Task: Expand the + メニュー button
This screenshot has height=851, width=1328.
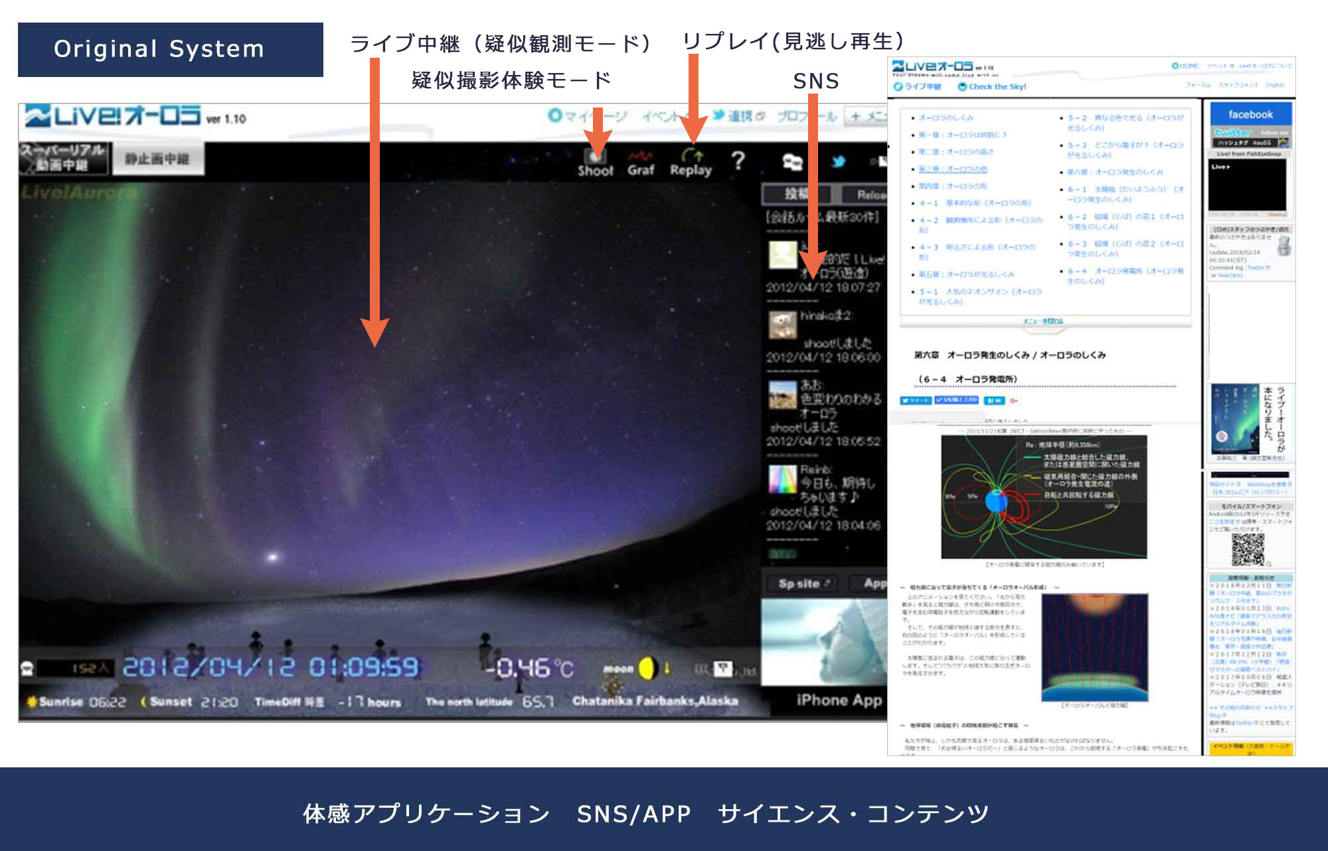Action: tap(867, 117)
